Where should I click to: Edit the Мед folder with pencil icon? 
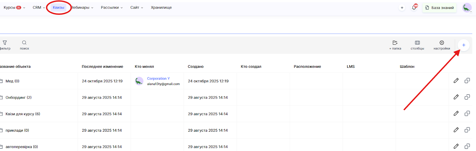pyautogui.click(x=456, y=81)
